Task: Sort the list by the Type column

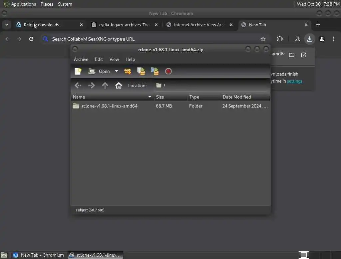Action: click(204, 97)
